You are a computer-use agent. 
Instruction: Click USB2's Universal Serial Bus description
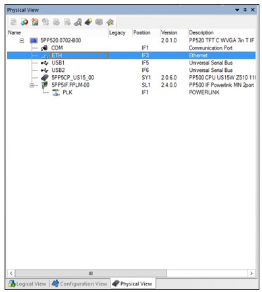pos(211,71)
